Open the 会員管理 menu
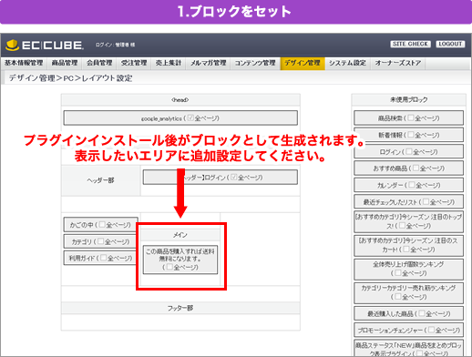 99,63
